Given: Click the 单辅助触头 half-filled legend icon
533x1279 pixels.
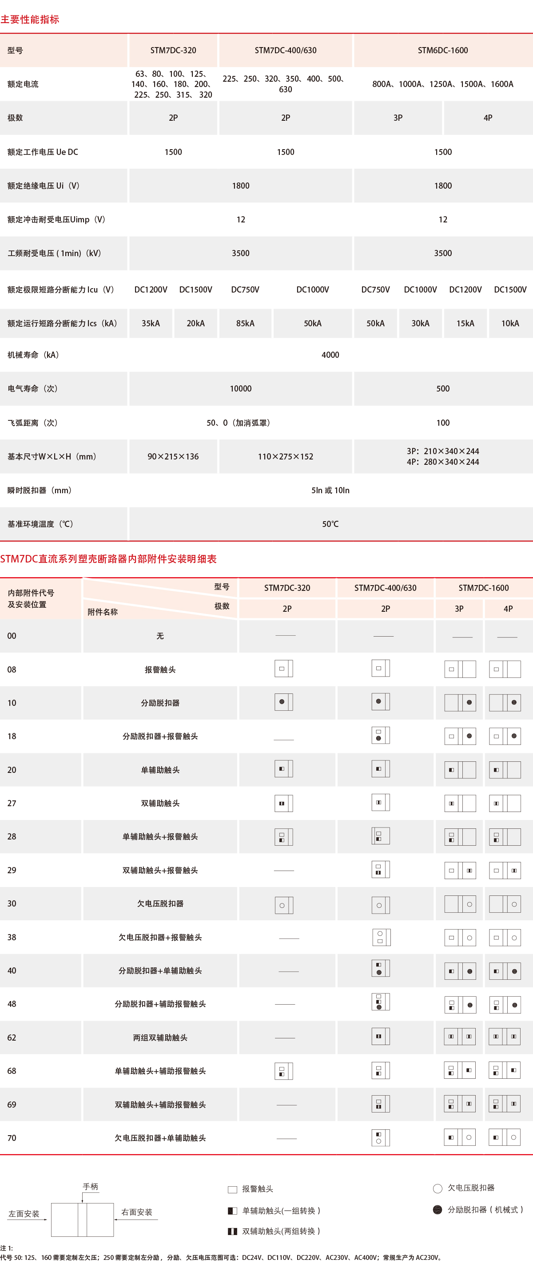Looking at the screenshot, I should [232, 1211].
